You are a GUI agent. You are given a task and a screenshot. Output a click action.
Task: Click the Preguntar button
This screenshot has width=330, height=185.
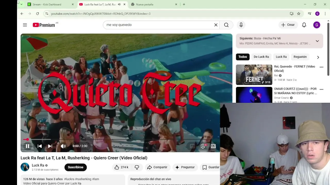[185, 167]
